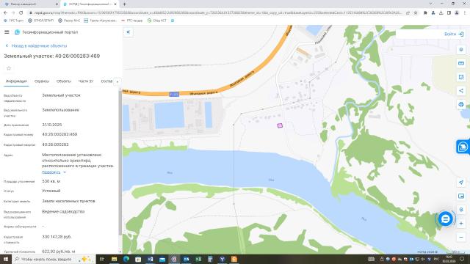Switch to the Информация tab

coord(16,81)
